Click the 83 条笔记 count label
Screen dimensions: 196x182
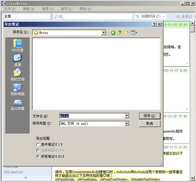[x=184, y=16]
